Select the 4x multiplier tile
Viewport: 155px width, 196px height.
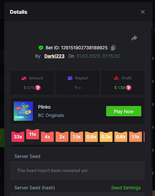tap(47, 137)
